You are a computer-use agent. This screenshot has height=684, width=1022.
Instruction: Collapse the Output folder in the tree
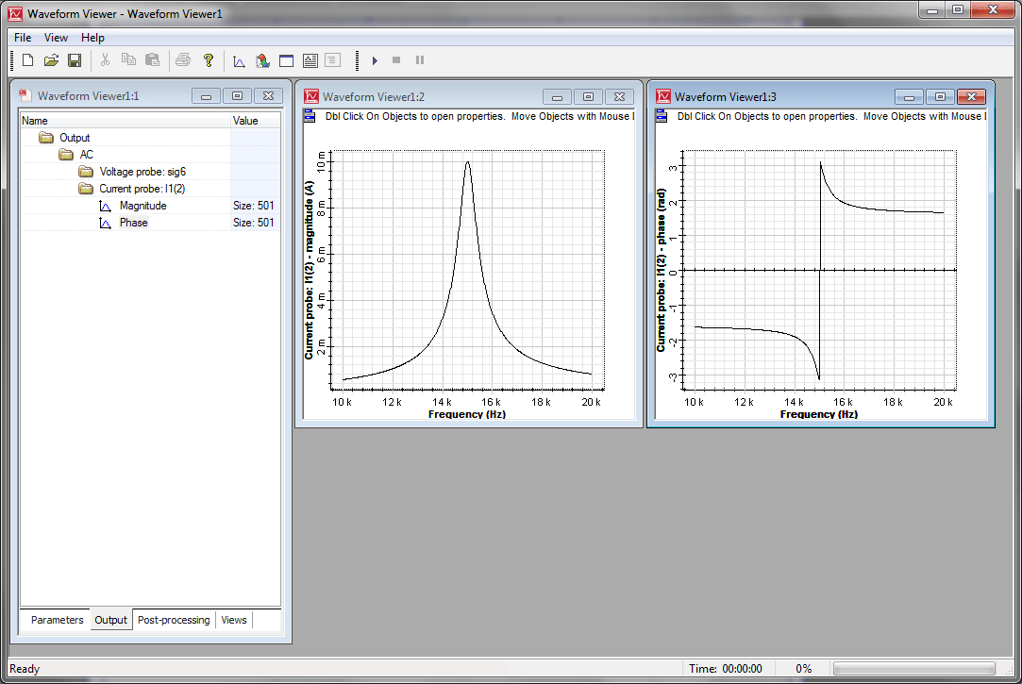(45, 137)
